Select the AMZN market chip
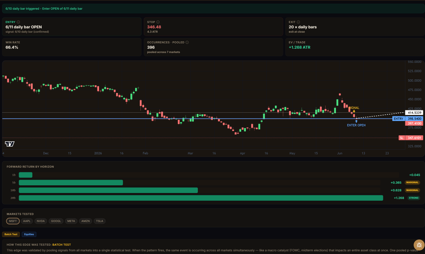The height and width of the screenshot is (254, 425). [85, 221]
